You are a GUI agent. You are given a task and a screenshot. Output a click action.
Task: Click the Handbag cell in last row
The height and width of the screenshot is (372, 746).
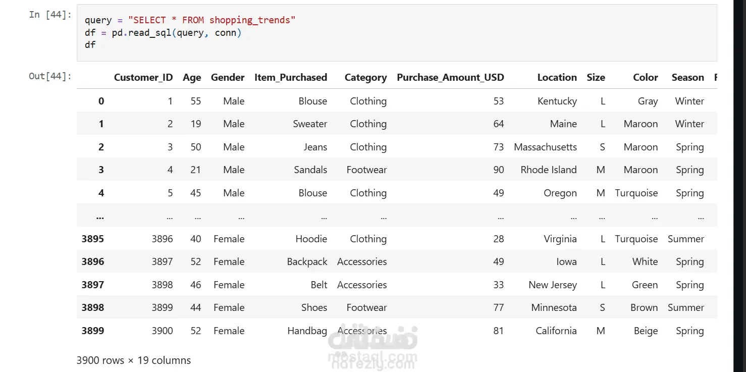click(x=307, y=331)
